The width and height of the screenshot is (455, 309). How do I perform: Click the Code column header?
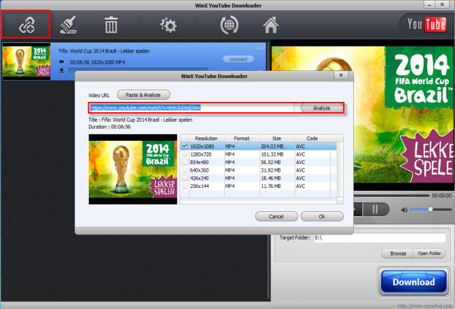(x=312, y=138)
